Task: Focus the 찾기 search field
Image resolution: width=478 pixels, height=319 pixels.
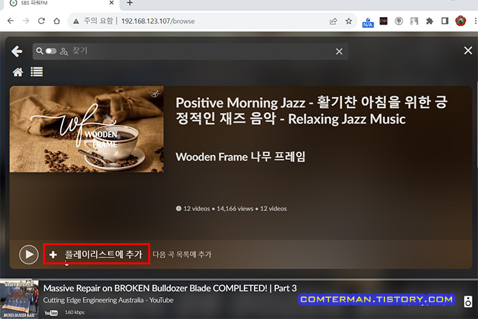Action: tap(191, 51)
